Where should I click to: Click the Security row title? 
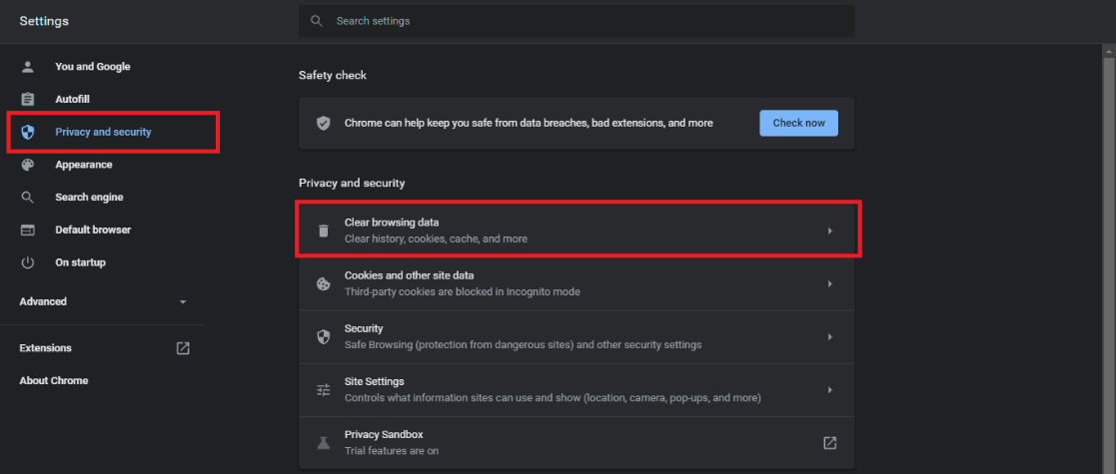[x=364, y=329]
